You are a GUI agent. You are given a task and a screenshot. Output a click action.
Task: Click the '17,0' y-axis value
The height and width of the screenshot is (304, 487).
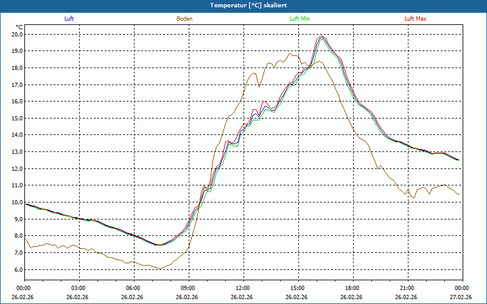17,85
